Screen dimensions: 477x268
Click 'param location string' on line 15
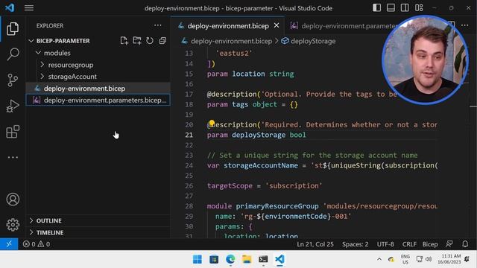coord(250,74)
